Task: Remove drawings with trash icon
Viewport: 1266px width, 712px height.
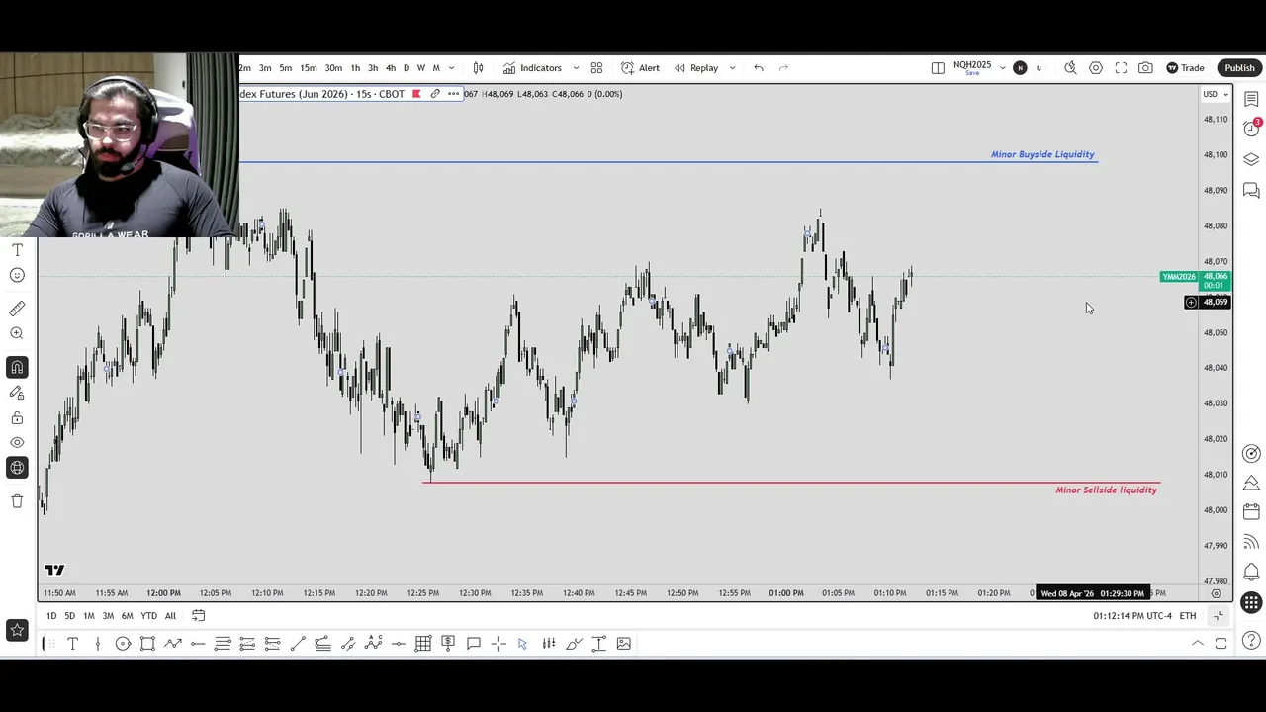Action: click(17, 501)
